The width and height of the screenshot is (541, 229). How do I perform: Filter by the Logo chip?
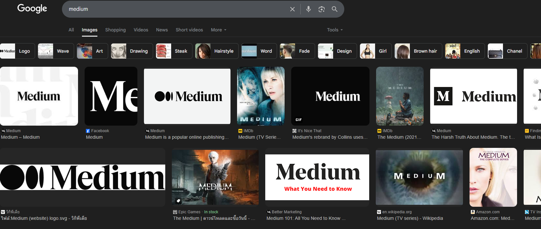pyautogui.click(x=17, y=51)
